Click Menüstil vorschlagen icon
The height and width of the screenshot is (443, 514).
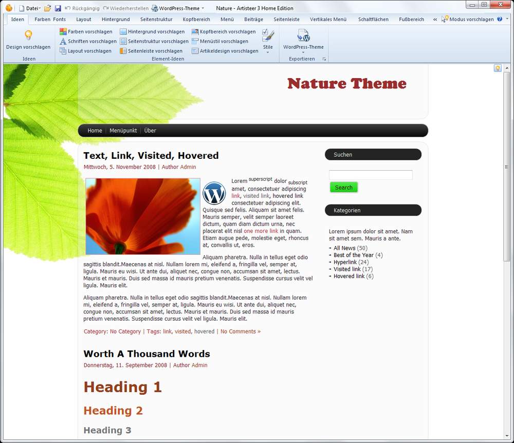pyautogui.click(x=195, y=41)
